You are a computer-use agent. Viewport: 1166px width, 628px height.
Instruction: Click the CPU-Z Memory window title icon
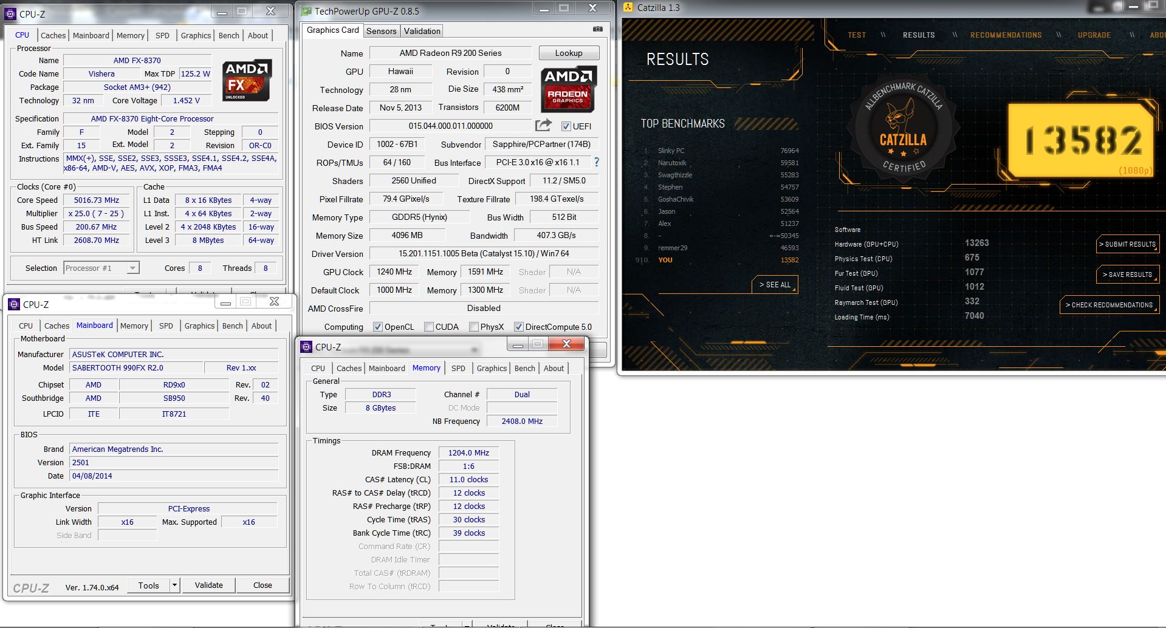[306, 347]
